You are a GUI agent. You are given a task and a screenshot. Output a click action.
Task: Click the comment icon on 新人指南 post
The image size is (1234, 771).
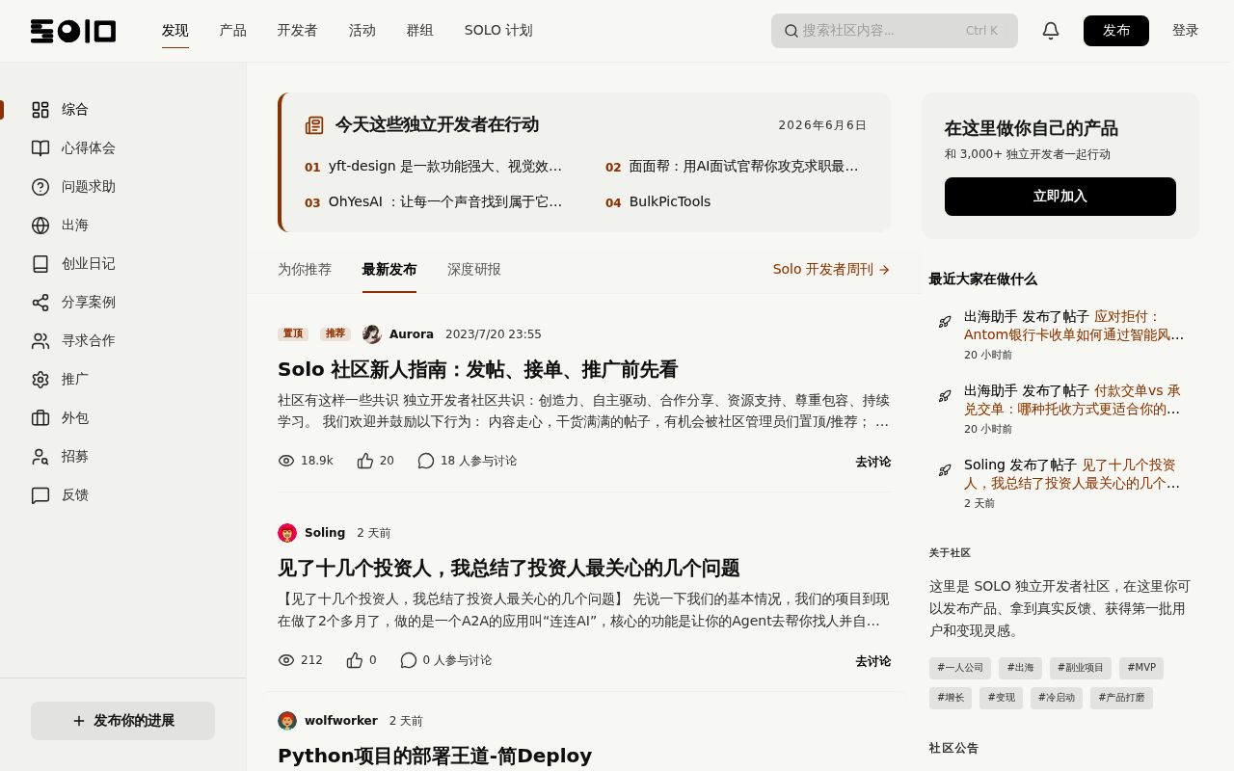426,461
